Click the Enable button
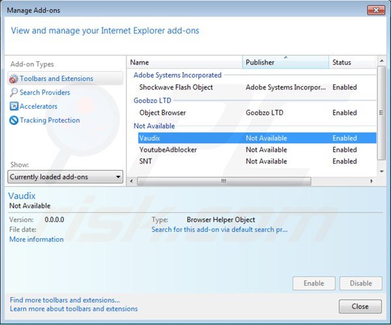Viewport: 391px width, 325px height. click(314, 283)
